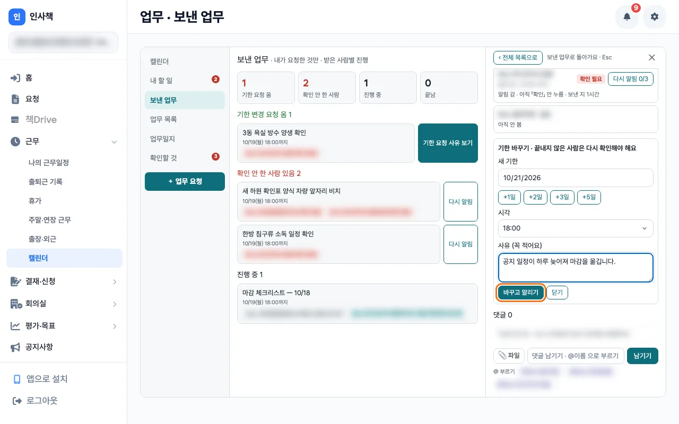The image size is (679, 424).
Task: Open the notifications bell
Action: point(627,17)
